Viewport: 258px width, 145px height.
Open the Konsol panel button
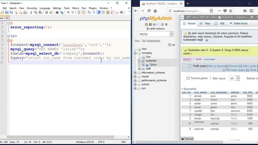[187, 139]
